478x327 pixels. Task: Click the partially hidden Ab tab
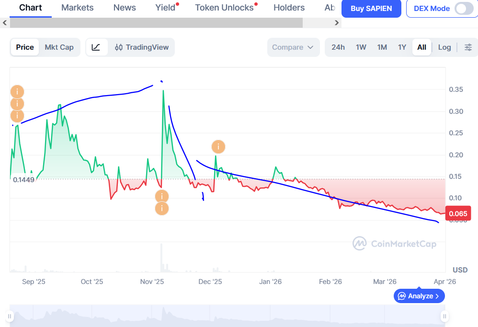330,8
